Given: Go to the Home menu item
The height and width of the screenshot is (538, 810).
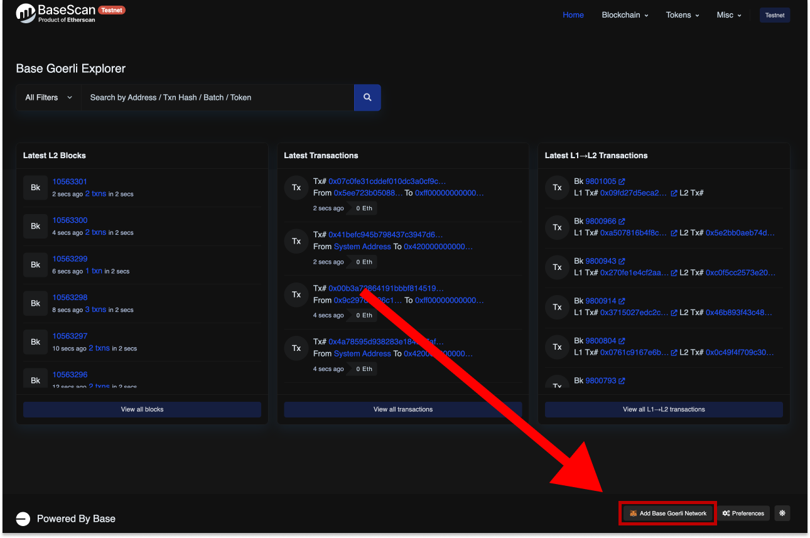Looking at the screenshot, I should (573, 15).
